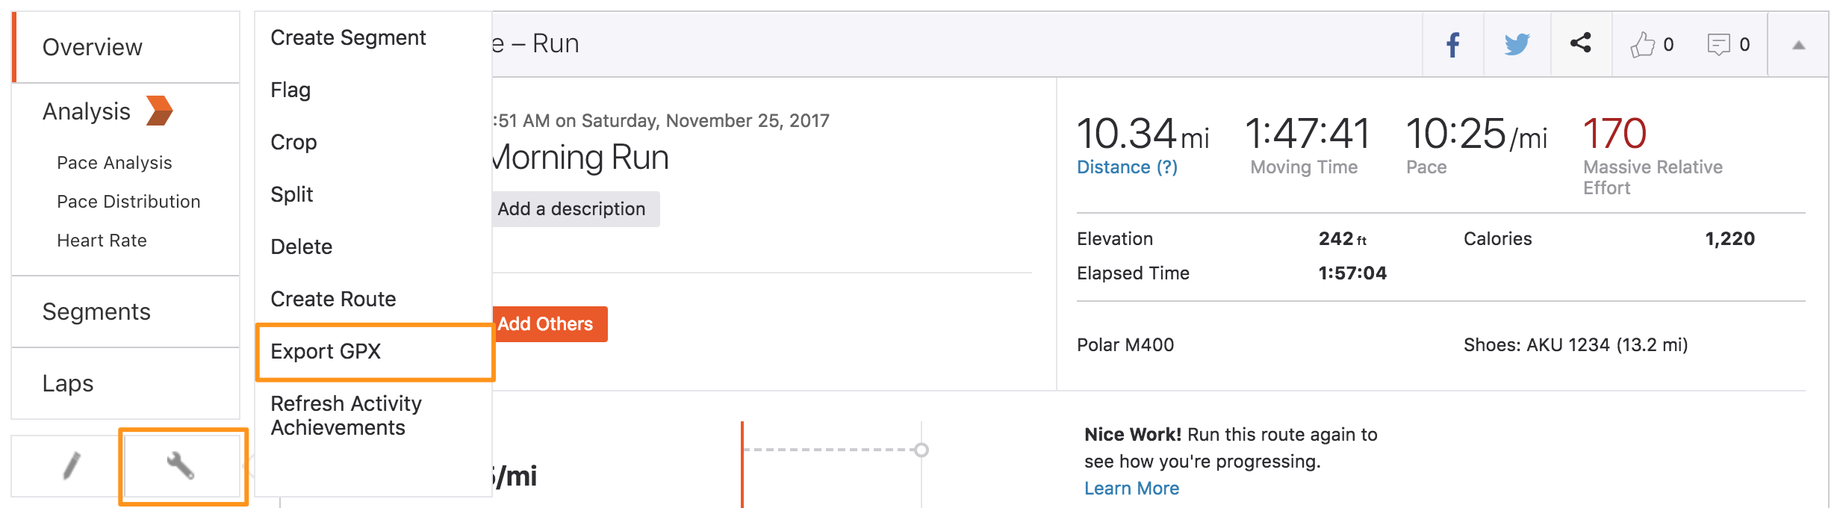The height and width of the screenshot is (508, 1840).
Task: Share activity on Twitter
Action: coord(1517,45)
